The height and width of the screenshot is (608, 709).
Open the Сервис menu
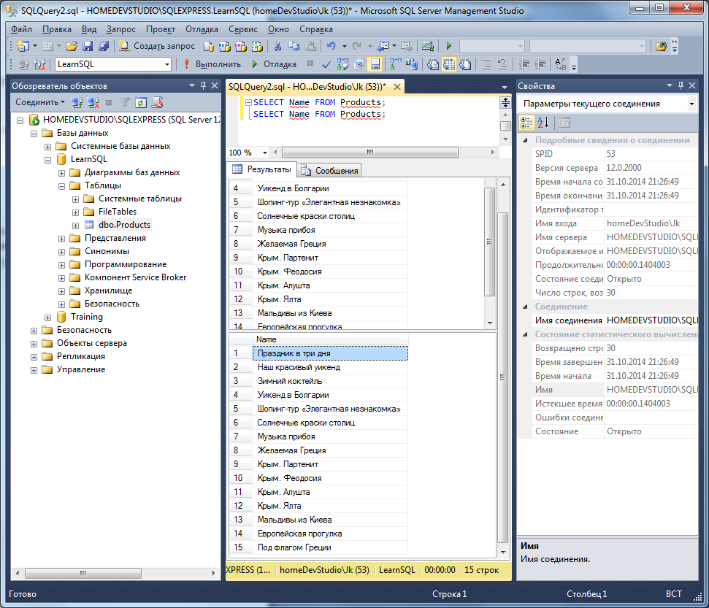point(243,29)
